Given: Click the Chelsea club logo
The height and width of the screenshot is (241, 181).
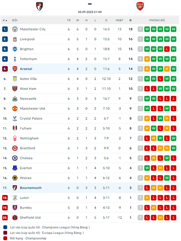Looking at the screenshot, I should 15,158.
